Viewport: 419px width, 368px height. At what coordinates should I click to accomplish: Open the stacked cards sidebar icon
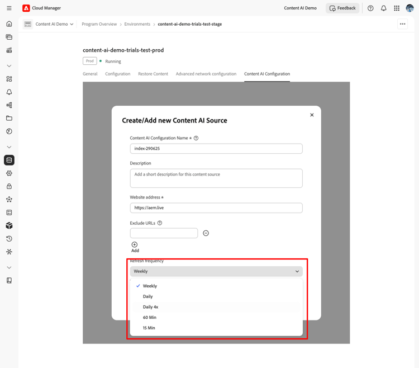coord(9,37)
